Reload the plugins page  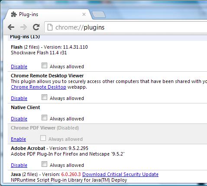(x=36, y=27)
